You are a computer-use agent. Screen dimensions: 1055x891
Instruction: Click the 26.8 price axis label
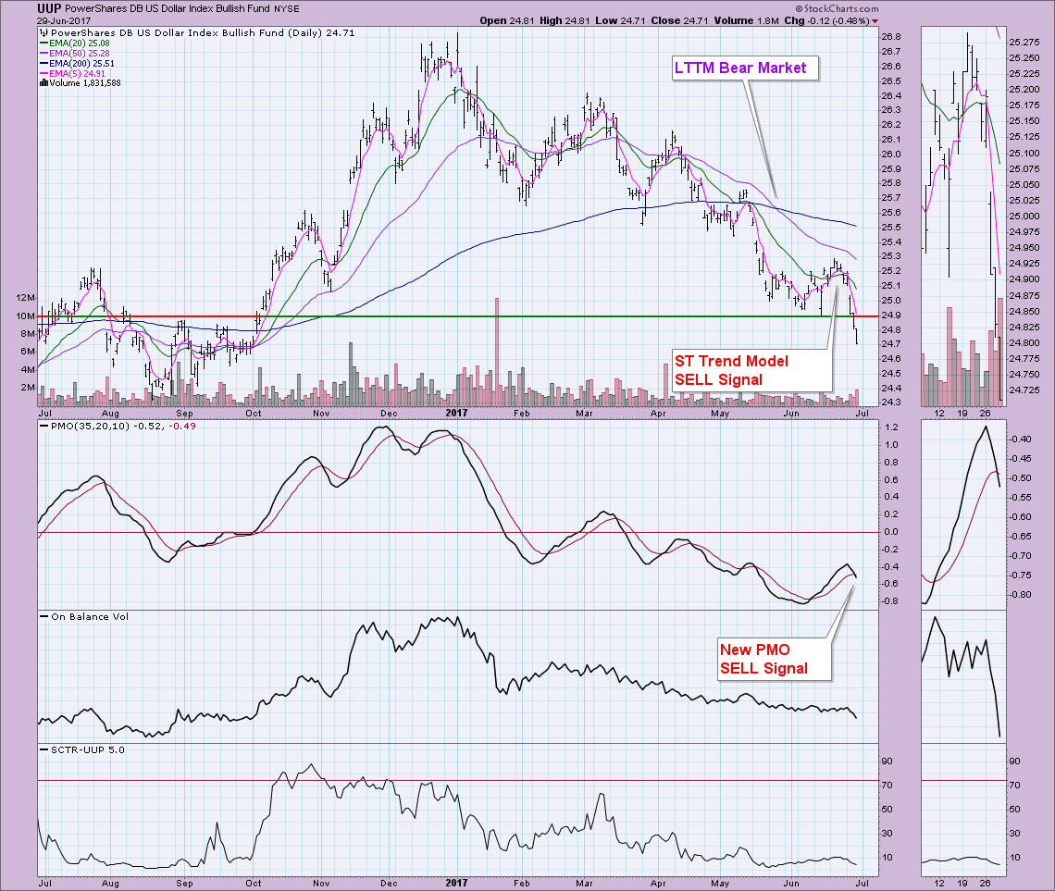click(891, 36)
